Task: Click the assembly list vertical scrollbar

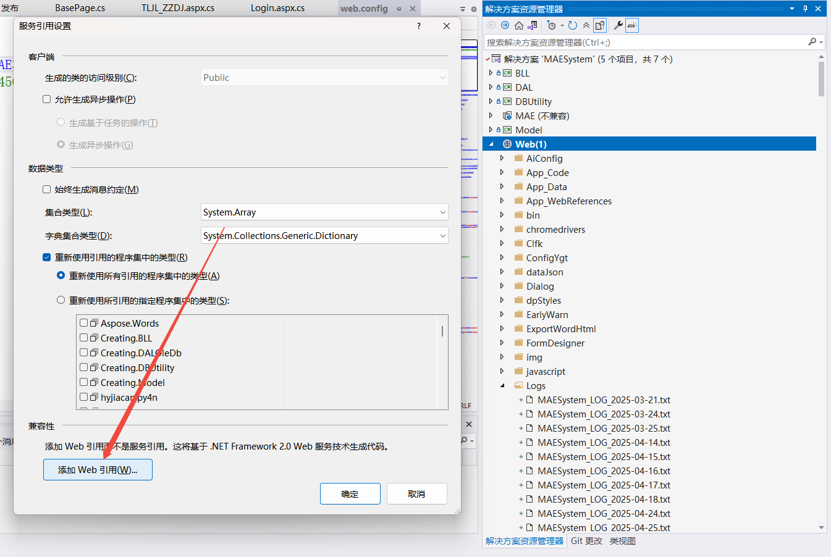Action: (442, 331)
